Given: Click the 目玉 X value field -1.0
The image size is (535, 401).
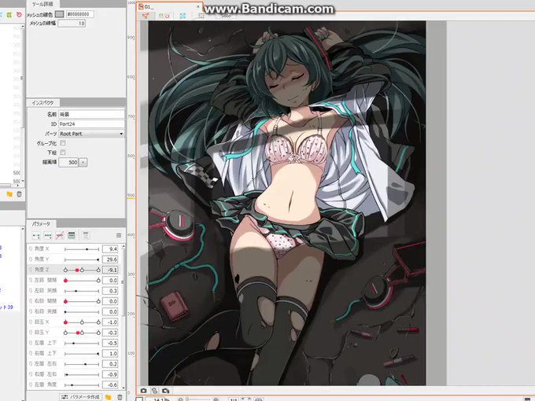Looking at the screenshot, I should point(110,322).
